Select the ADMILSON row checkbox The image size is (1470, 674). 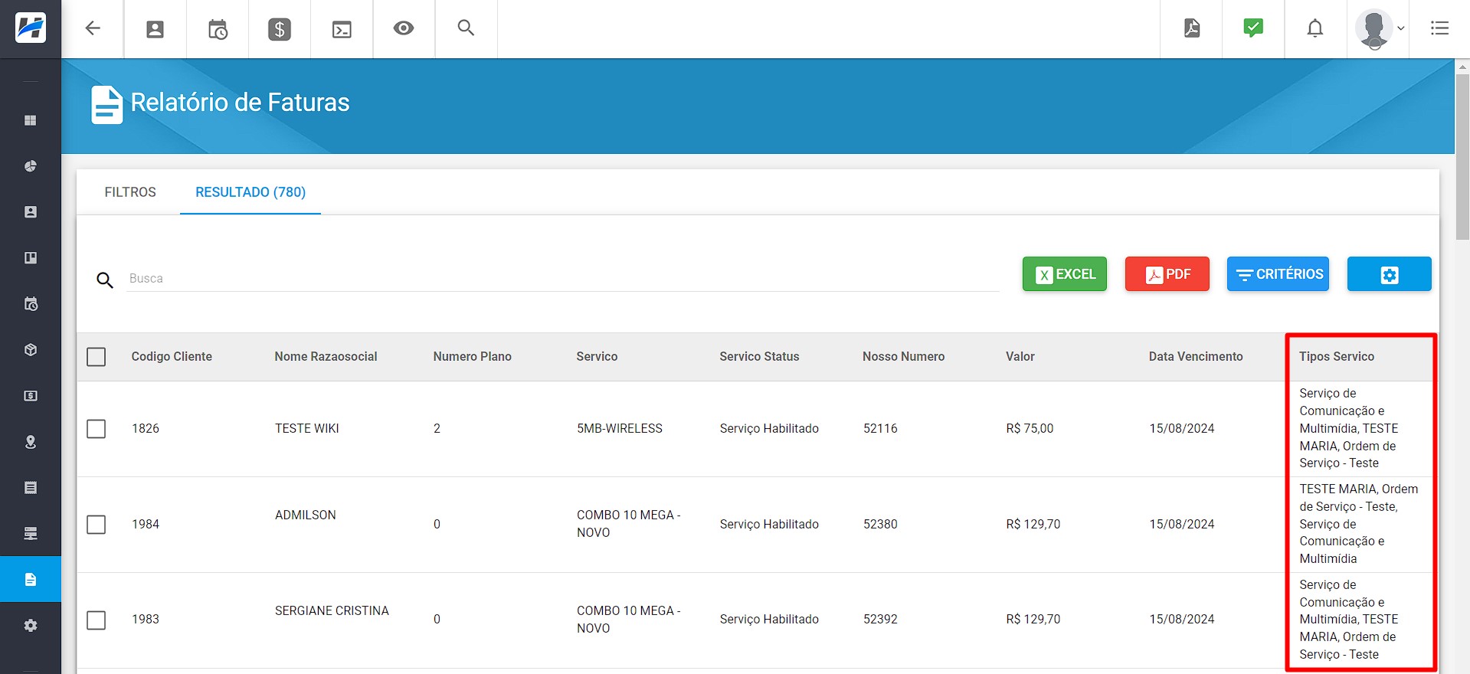pyautogui.click(x=97, y=525)
